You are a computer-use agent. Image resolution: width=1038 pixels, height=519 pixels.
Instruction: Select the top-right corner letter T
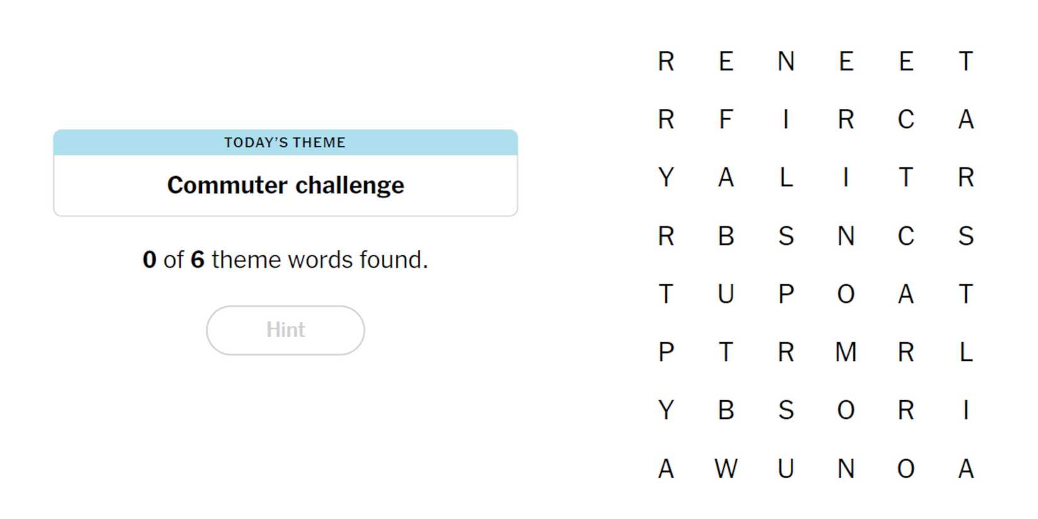tap(966, 62)
